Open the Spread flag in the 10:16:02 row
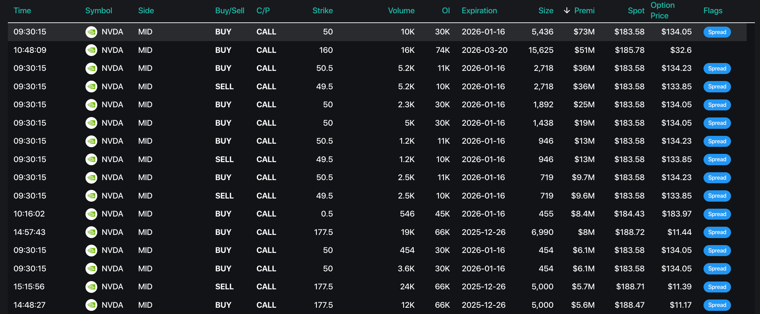 (717, 214)
